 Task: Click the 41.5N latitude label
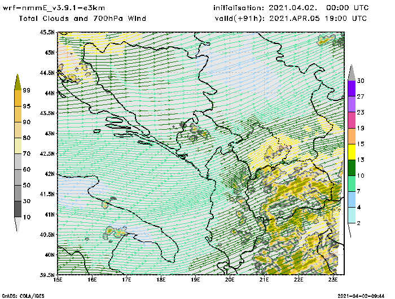pyautogui.click(x=47, y=194)
